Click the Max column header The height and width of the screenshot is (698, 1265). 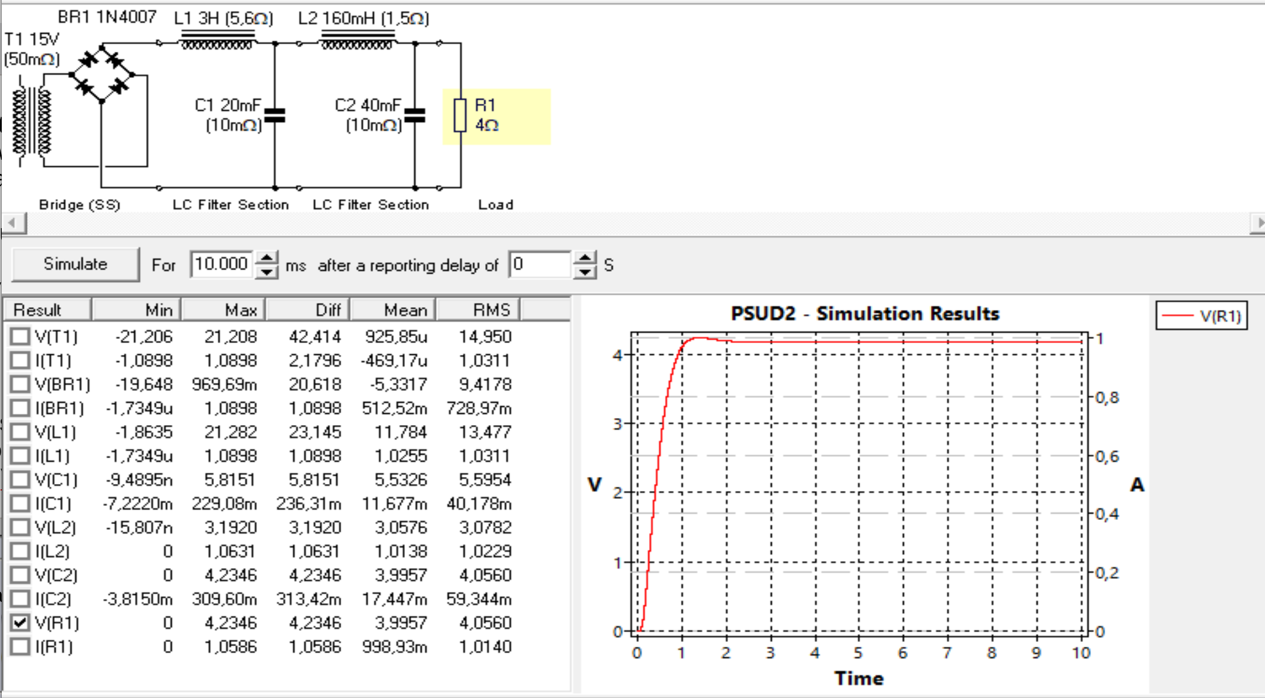tap(223, 310)
